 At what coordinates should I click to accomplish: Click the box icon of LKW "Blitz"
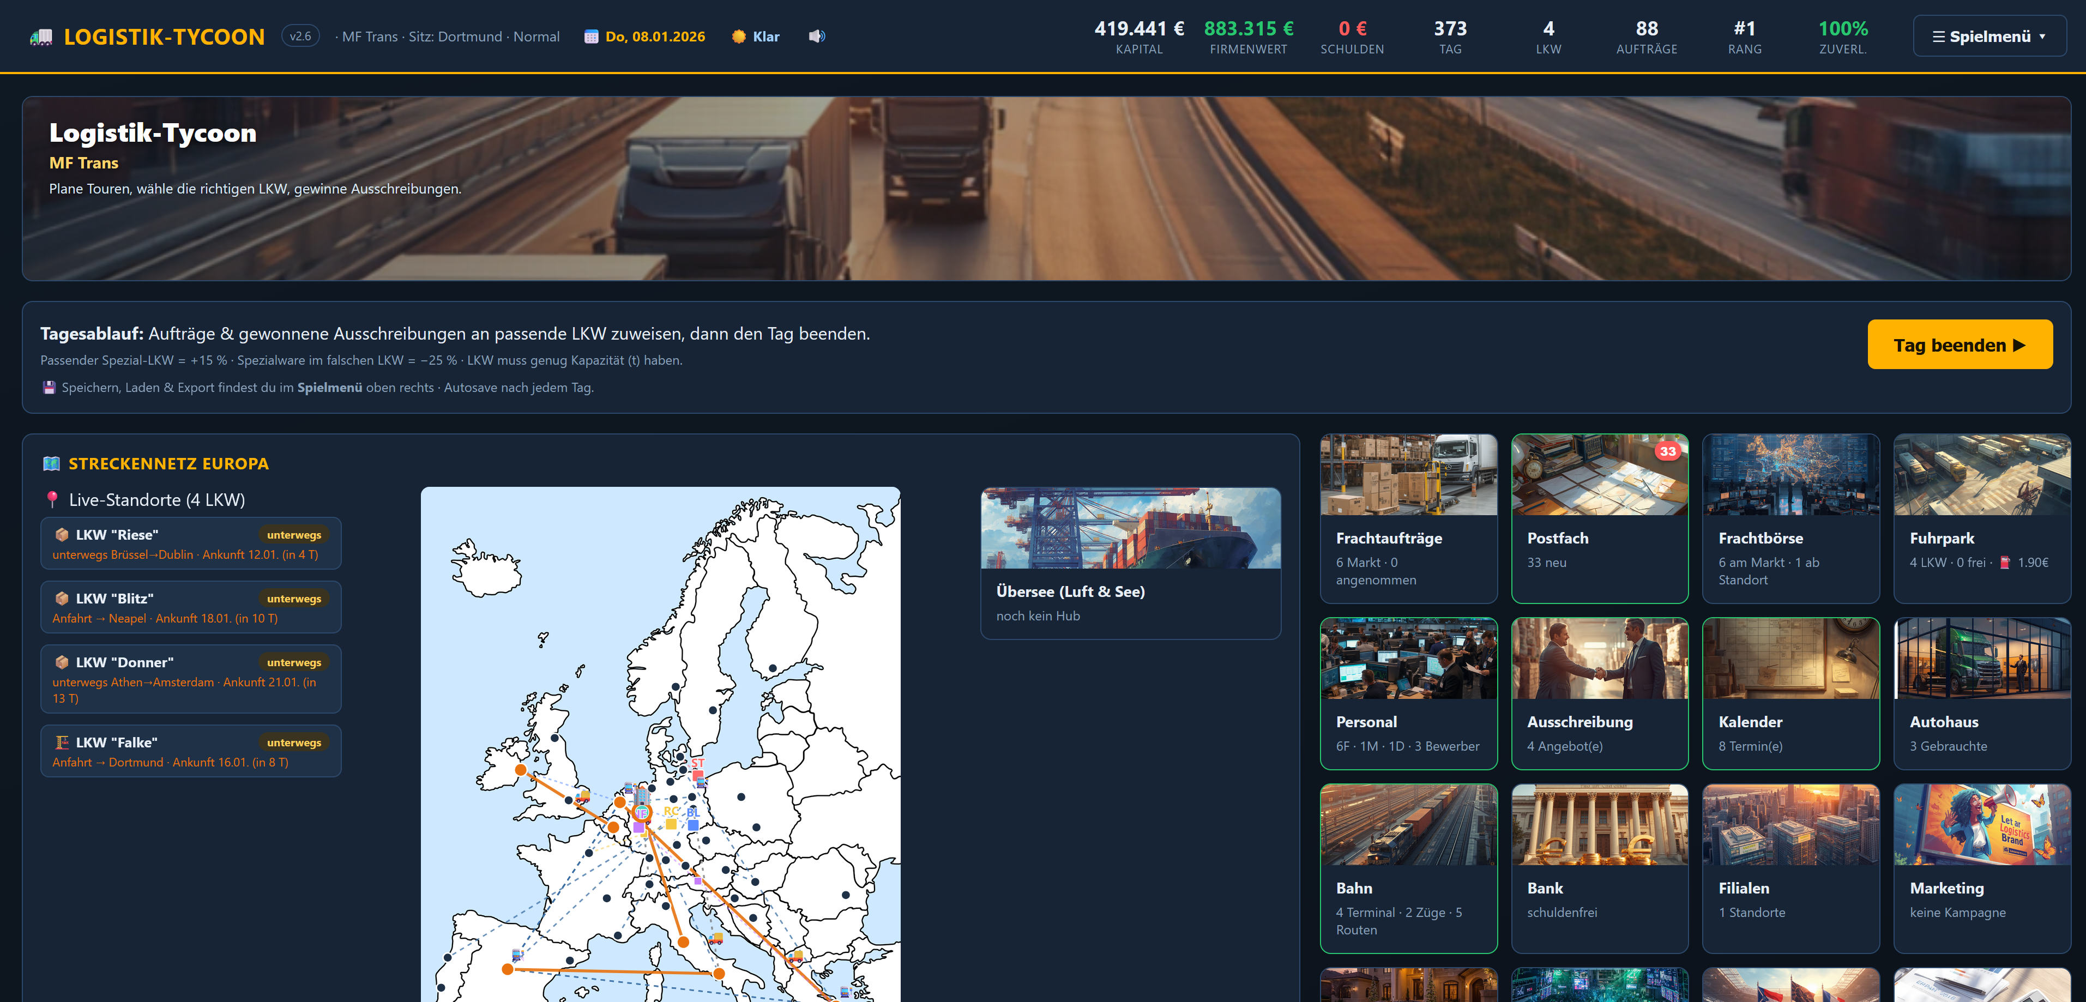[62, 599]
